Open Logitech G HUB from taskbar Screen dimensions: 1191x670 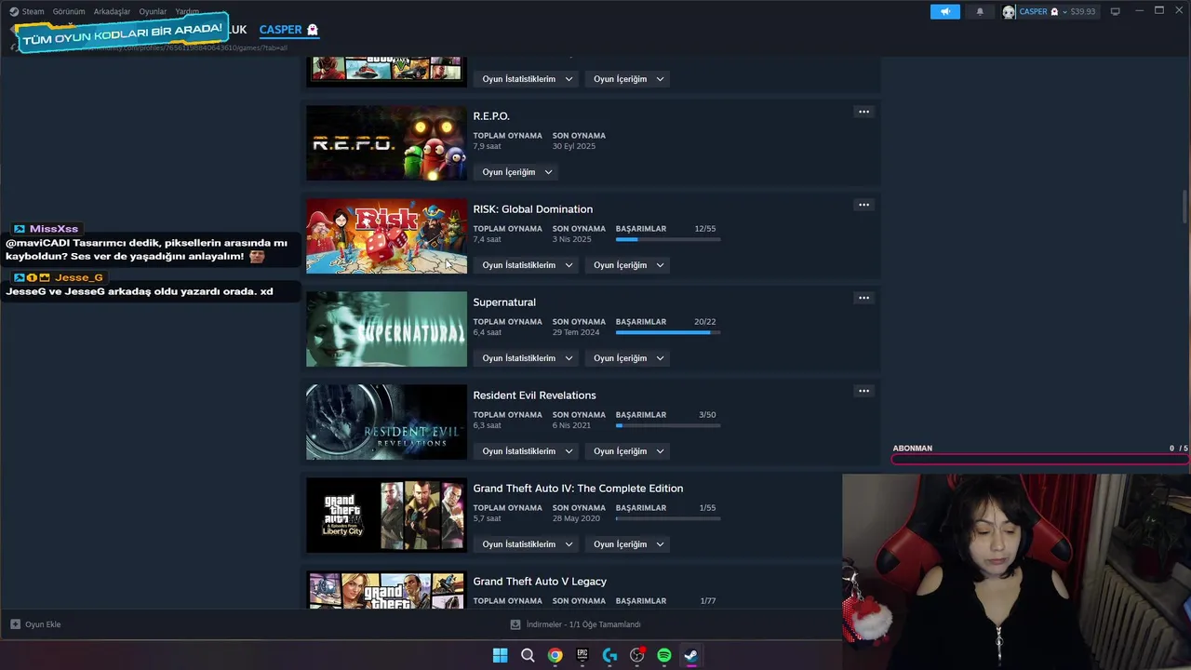tap(609, 655)
